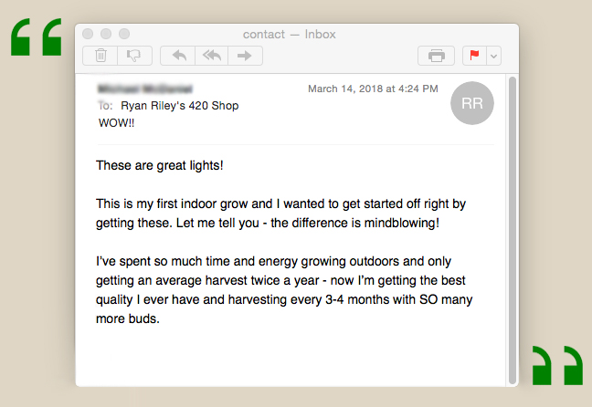Click the Reply All double-arrow button
The width and height of the screenshot is (592, 407).
pyautogui.click(x=211, y=56)
